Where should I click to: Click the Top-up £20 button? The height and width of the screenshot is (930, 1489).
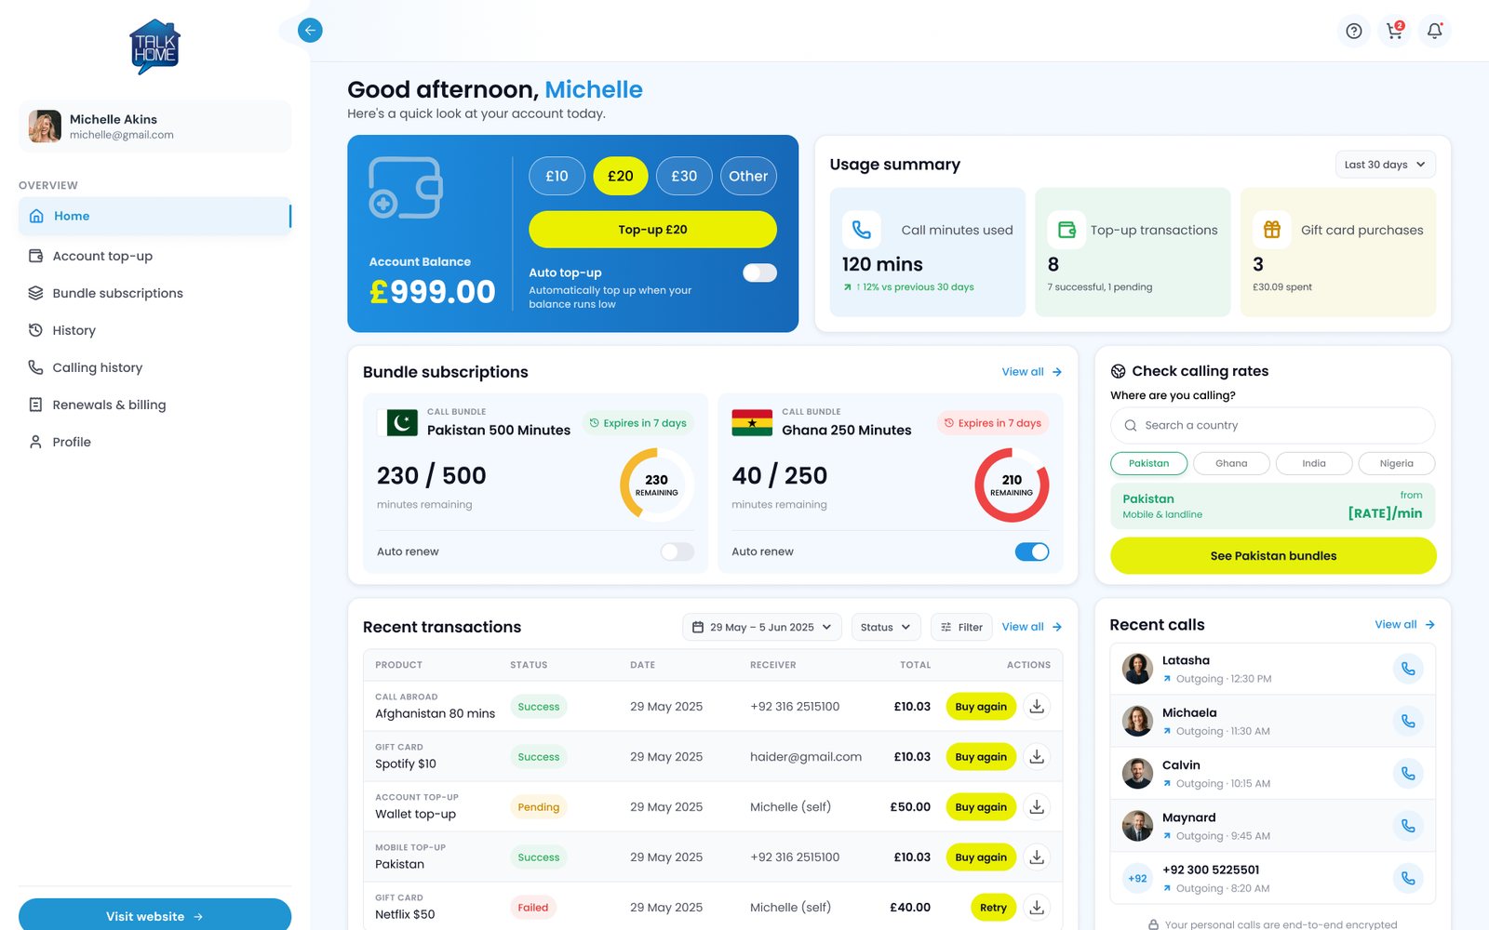pos(652,230)
